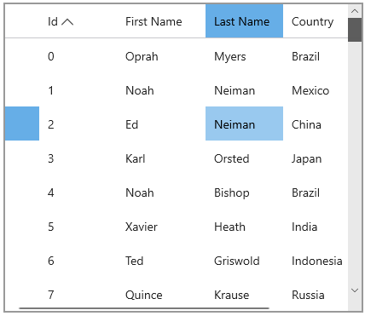
Task: Select the Orsted last name cell
Action: [x=244, y=158]
